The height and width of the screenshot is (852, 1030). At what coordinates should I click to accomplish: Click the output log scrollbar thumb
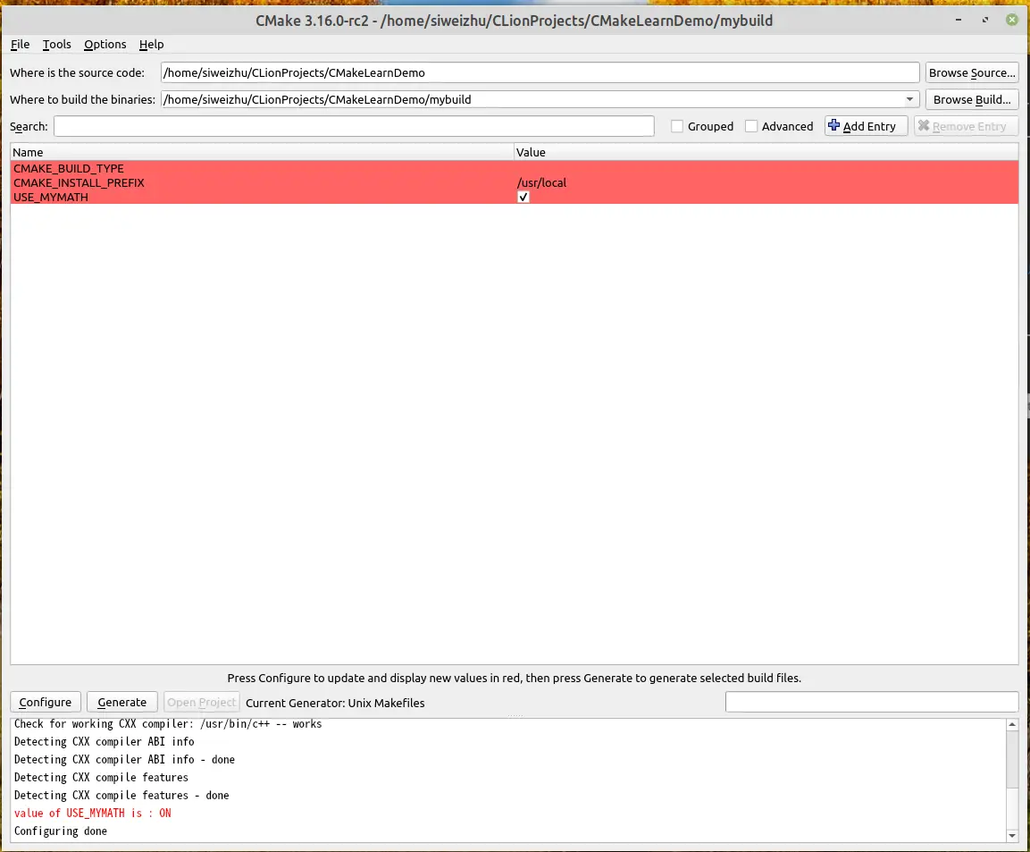1012,759
